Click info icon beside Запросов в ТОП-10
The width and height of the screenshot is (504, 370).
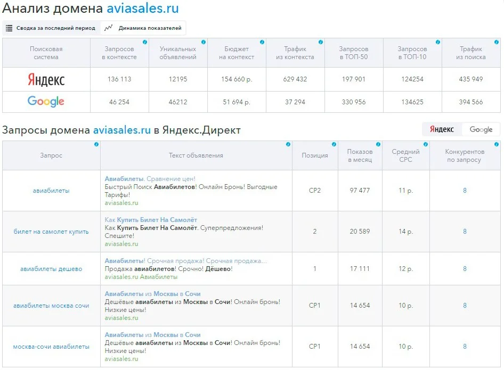point(437,42)
